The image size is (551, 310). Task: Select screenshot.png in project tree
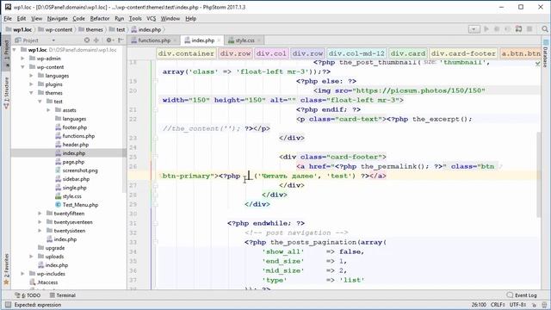(x=80, y=170)
